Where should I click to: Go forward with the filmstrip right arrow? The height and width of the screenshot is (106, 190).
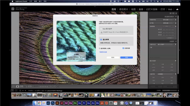click(25, 91)
